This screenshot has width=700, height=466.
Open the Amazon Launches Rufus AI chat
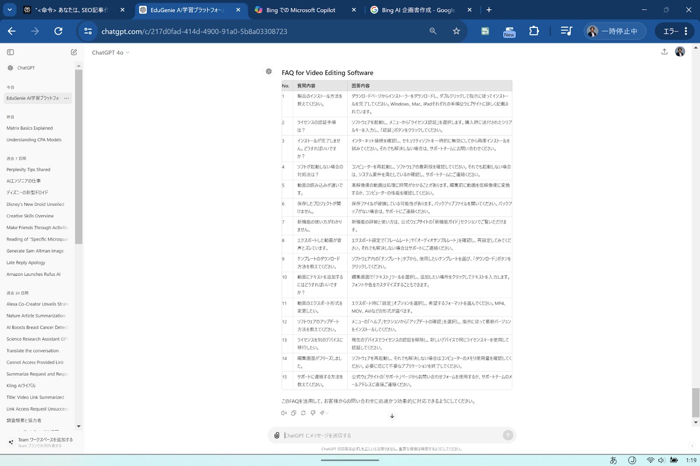(34, 275)
